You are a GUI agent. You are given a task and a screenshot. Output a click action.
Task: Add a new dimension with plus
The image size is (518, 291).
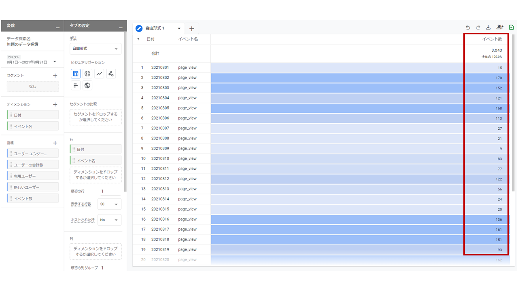pos(55,104)
